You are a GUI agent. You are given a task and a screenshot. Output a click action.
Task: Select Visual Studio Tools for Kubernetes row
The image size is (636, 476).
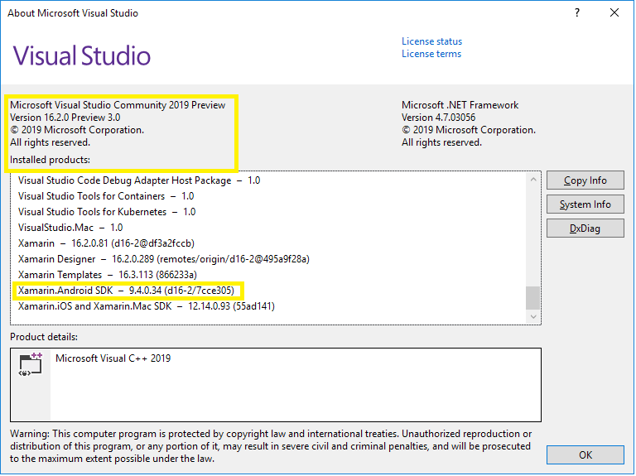pos(107,212)
